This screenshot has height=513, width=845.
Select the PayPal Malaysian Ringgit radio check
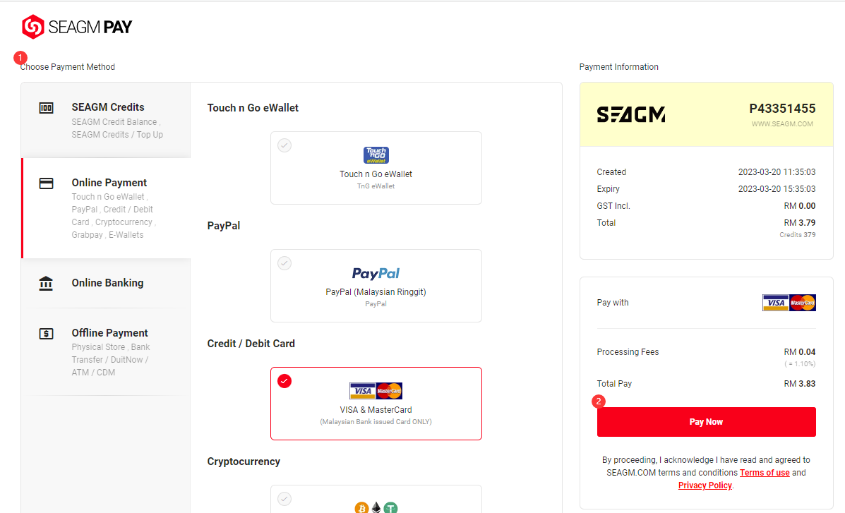click(x=284, y=263)
